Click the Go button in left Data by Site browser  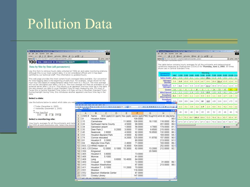tap(102, 59)
